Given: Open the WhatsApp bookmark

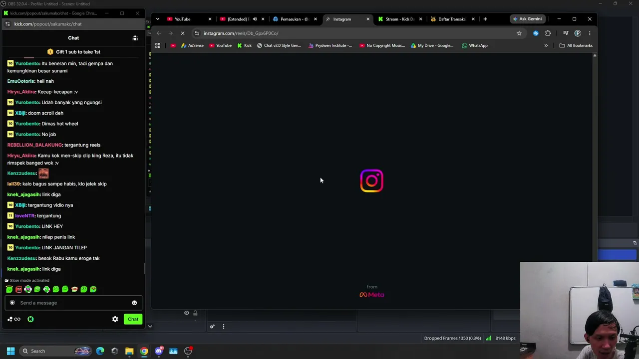Looking at the screenshot, I should pos(475,45).
